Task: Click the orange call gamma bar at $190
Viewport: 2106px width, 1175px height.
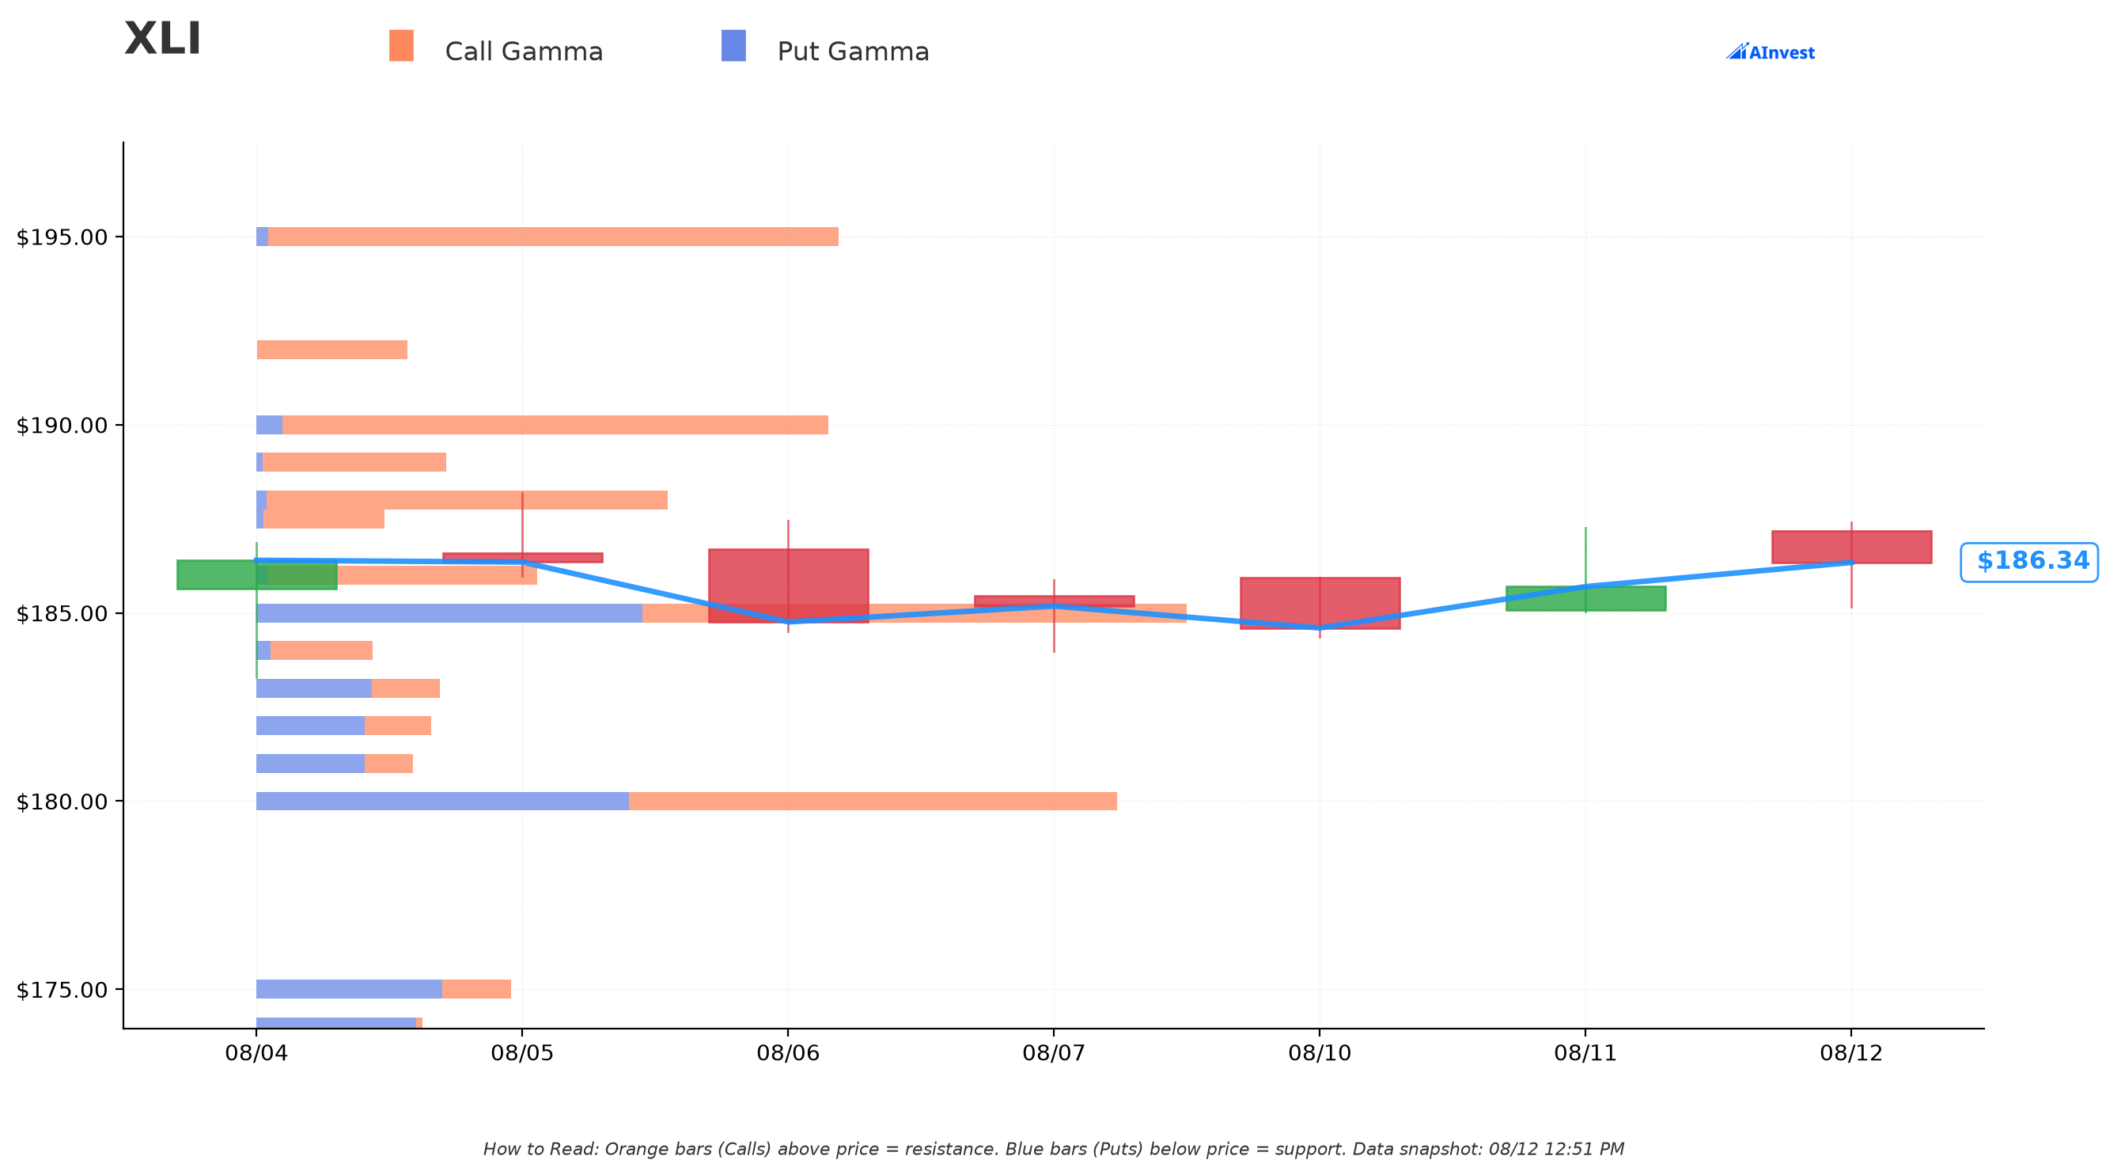Action: click(x=555, y=425)
